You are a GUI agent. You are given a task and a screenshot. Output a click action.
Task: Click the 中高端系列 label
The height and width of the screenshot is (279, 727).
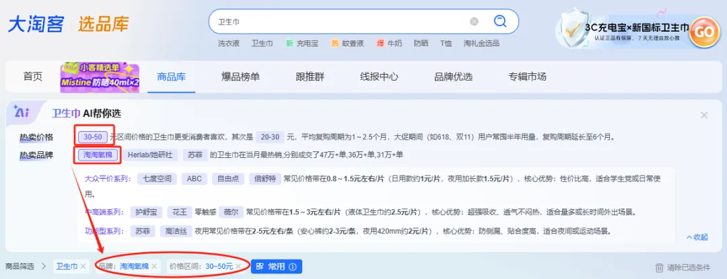pyautogui.click(x=104, y=212)
